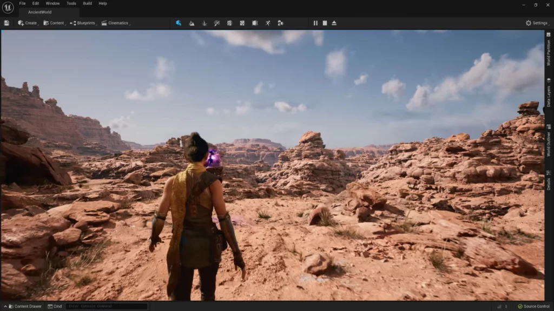The image size is (554, 311).
Task: Switch to Landscape mode icon
Action: click(192, 23)
